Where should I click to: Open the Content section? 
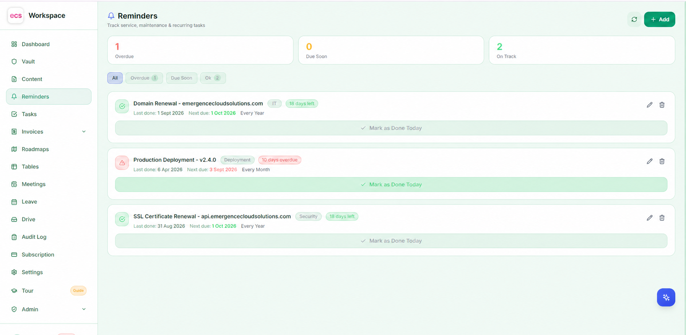point(49,79)
